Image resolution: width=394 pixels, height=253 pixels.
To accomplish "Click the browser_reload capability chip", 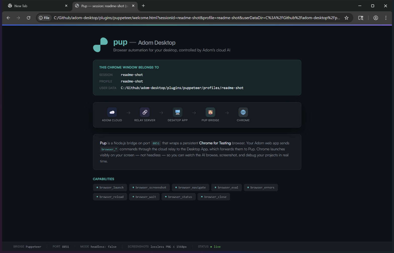I will [x=110, y=197].
